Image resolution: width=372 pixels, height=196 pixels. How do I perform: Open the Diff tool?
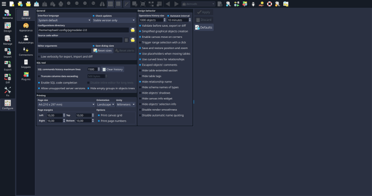8,79
